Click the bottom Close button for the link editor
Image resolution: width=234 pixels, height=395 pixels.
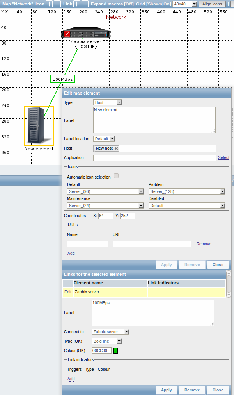[218, 390]
